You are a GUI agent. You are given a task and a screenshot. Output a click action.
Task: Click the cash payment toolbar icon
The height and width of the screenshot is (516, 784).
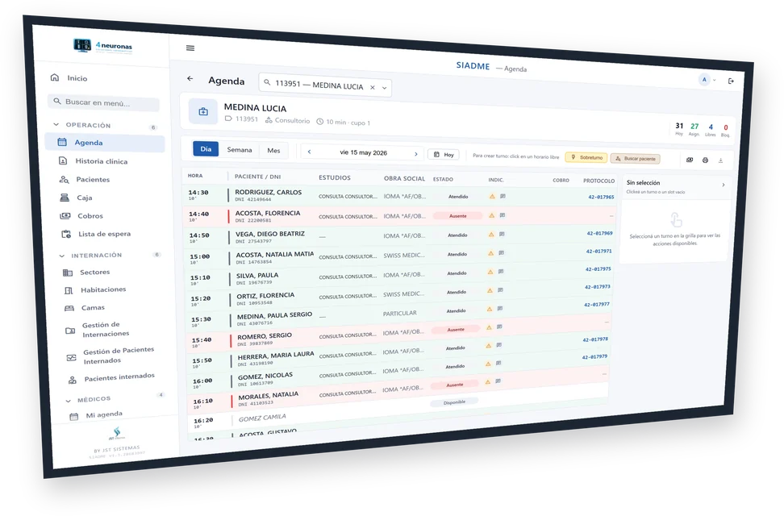690,160
